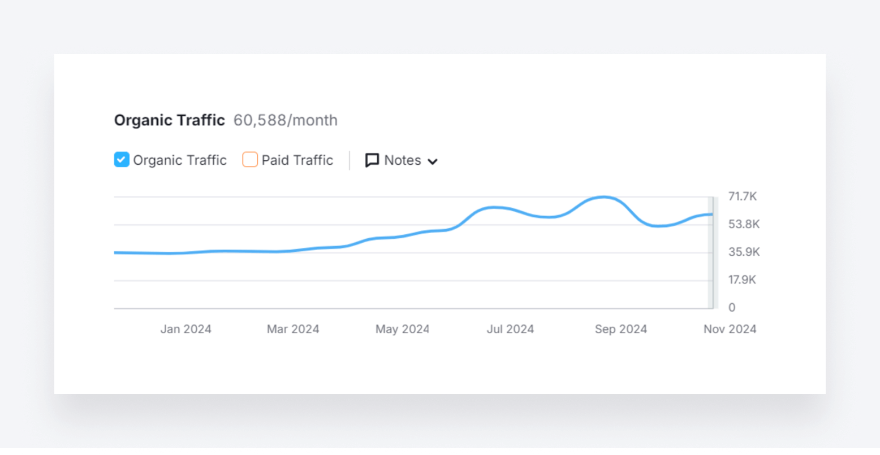Click the highlighted bar at chart's right end

tap(711, 254)
